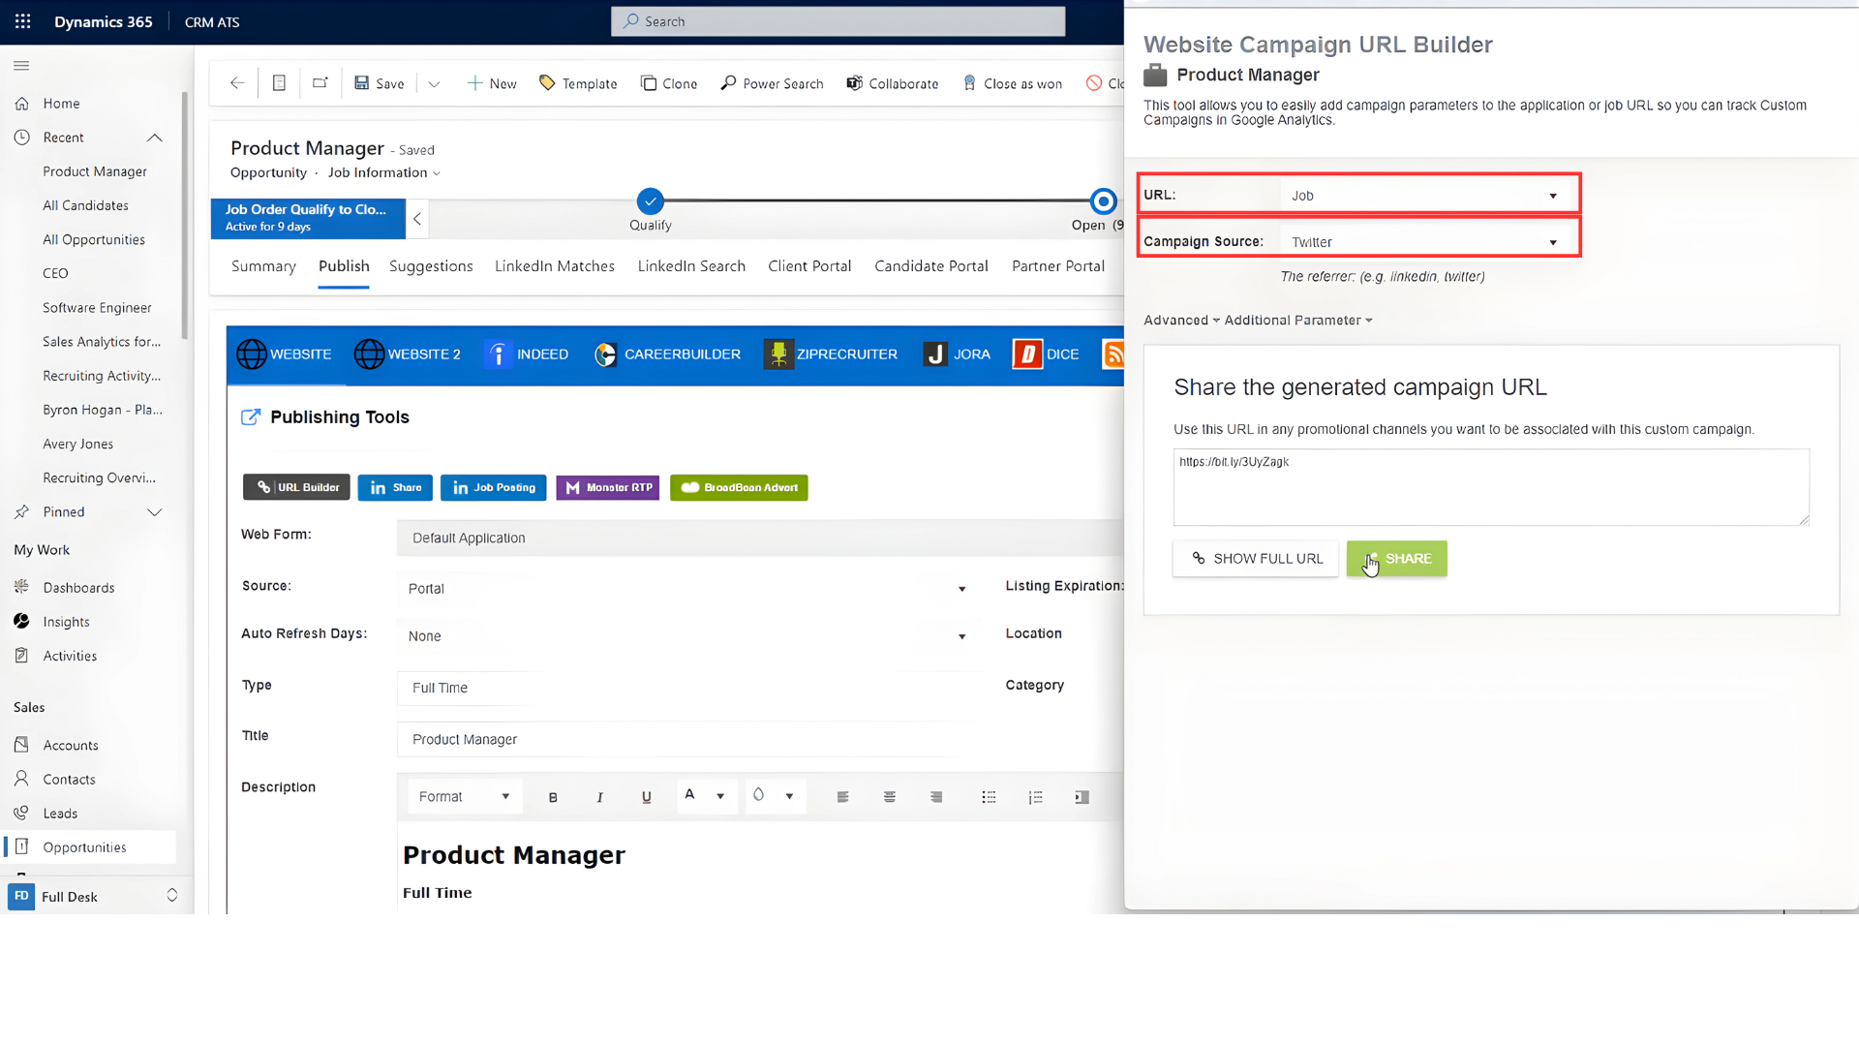
Task: Open the LinkedIn Search tab
Action: click(x=691, y=266)
